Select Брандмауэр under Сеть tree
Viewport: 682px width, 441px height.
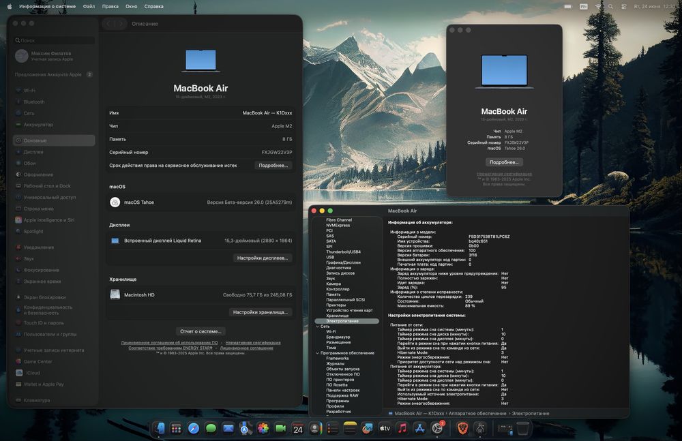pos(338,337)
